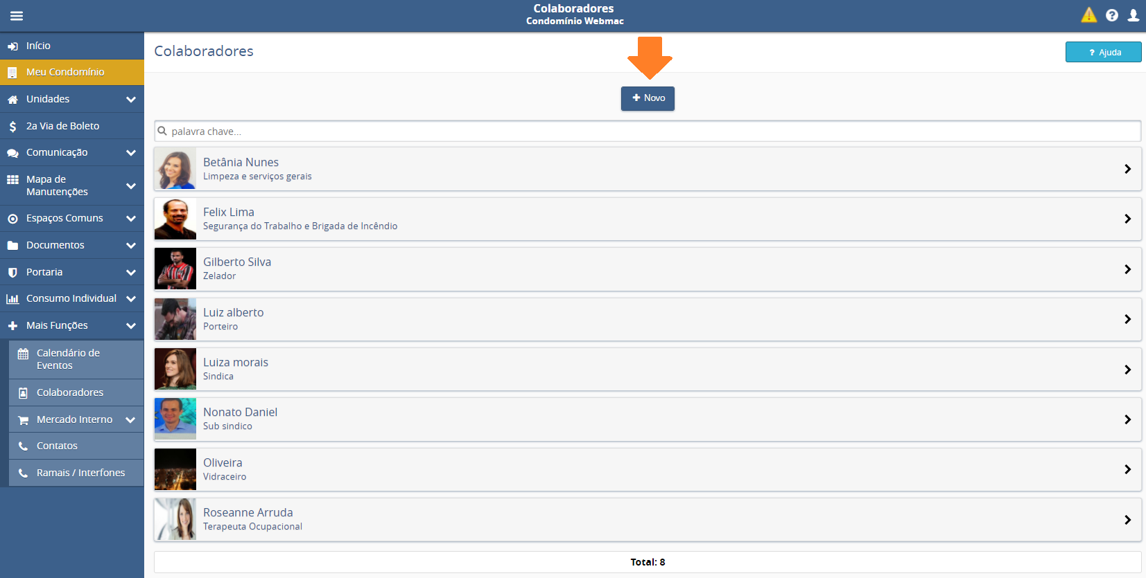
Task: Open Gilberto Silva's profile photo
Action: 175,269
